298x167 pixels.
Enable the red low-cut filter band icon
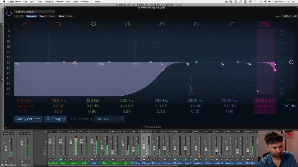pos(25,24)
